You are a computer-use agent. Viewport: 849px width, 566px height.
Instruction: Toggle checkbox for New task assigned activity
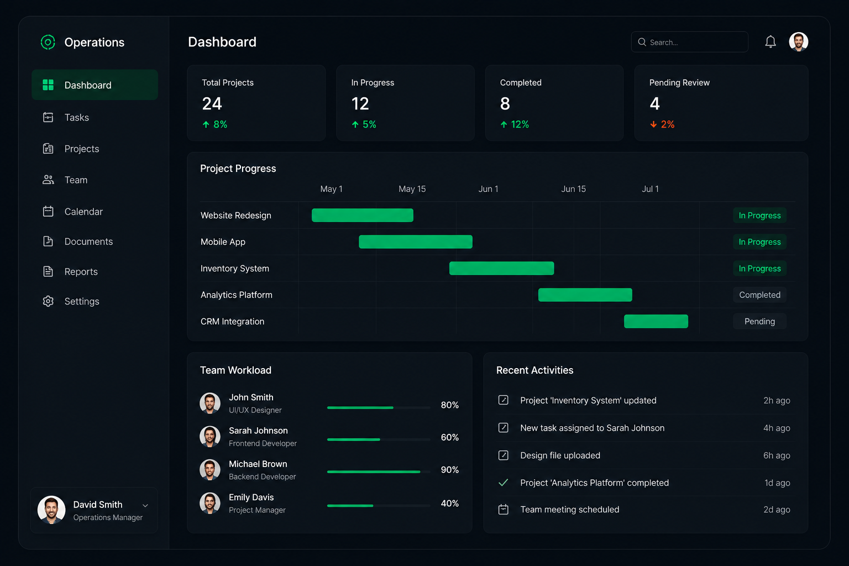(x=503, y=427)
